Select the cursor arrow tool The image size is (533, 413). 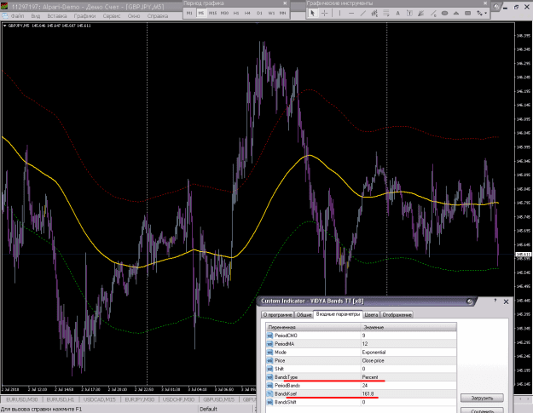pos(313,14)
